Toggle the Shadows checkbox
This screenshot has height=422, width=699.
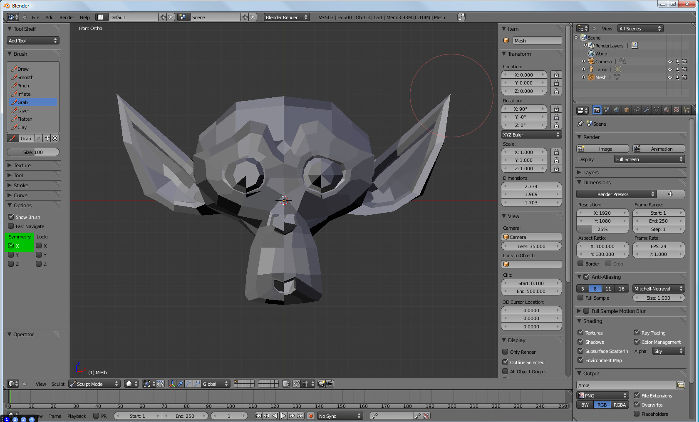580,342
